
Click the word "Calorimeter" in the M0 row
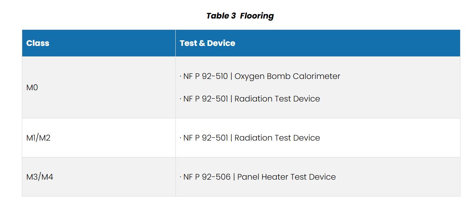click(317, 76)
